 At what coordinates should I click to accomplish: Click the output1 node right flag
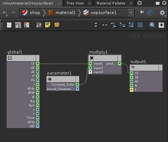161,67
